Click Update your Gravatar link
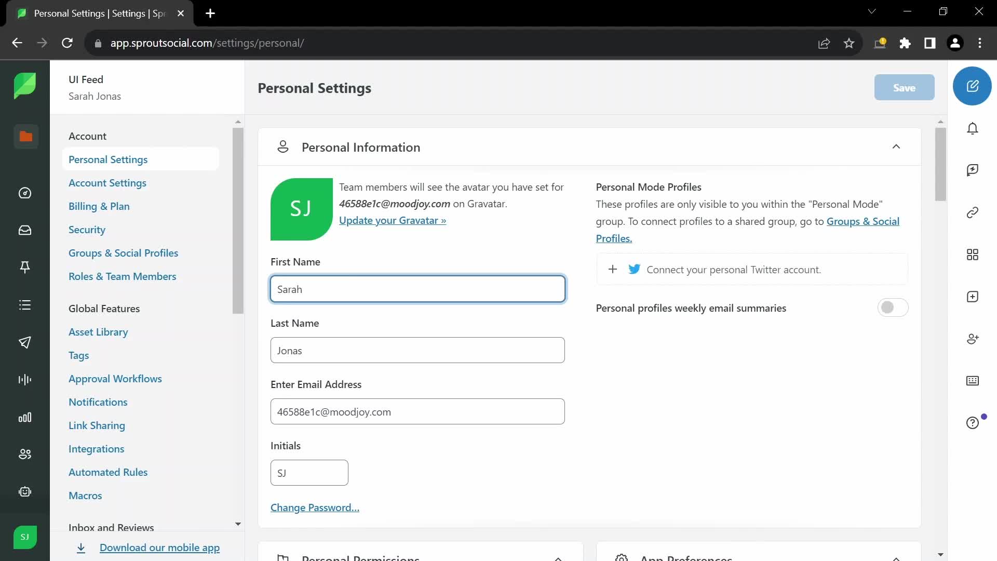This screenshot has height=561, width=997. point(393,219)
